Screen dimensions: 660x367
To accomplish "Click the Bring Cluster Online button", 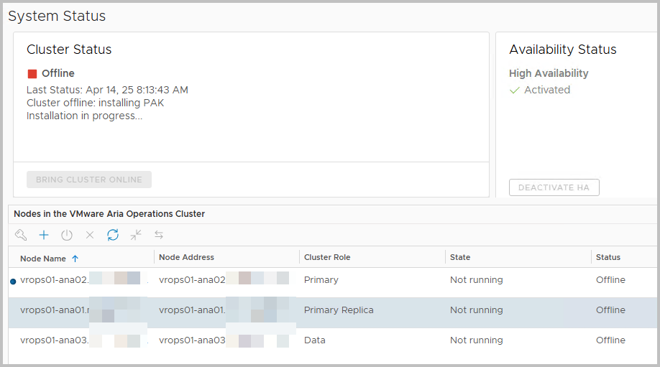I will pyautogui.click(x=89, y=180).
